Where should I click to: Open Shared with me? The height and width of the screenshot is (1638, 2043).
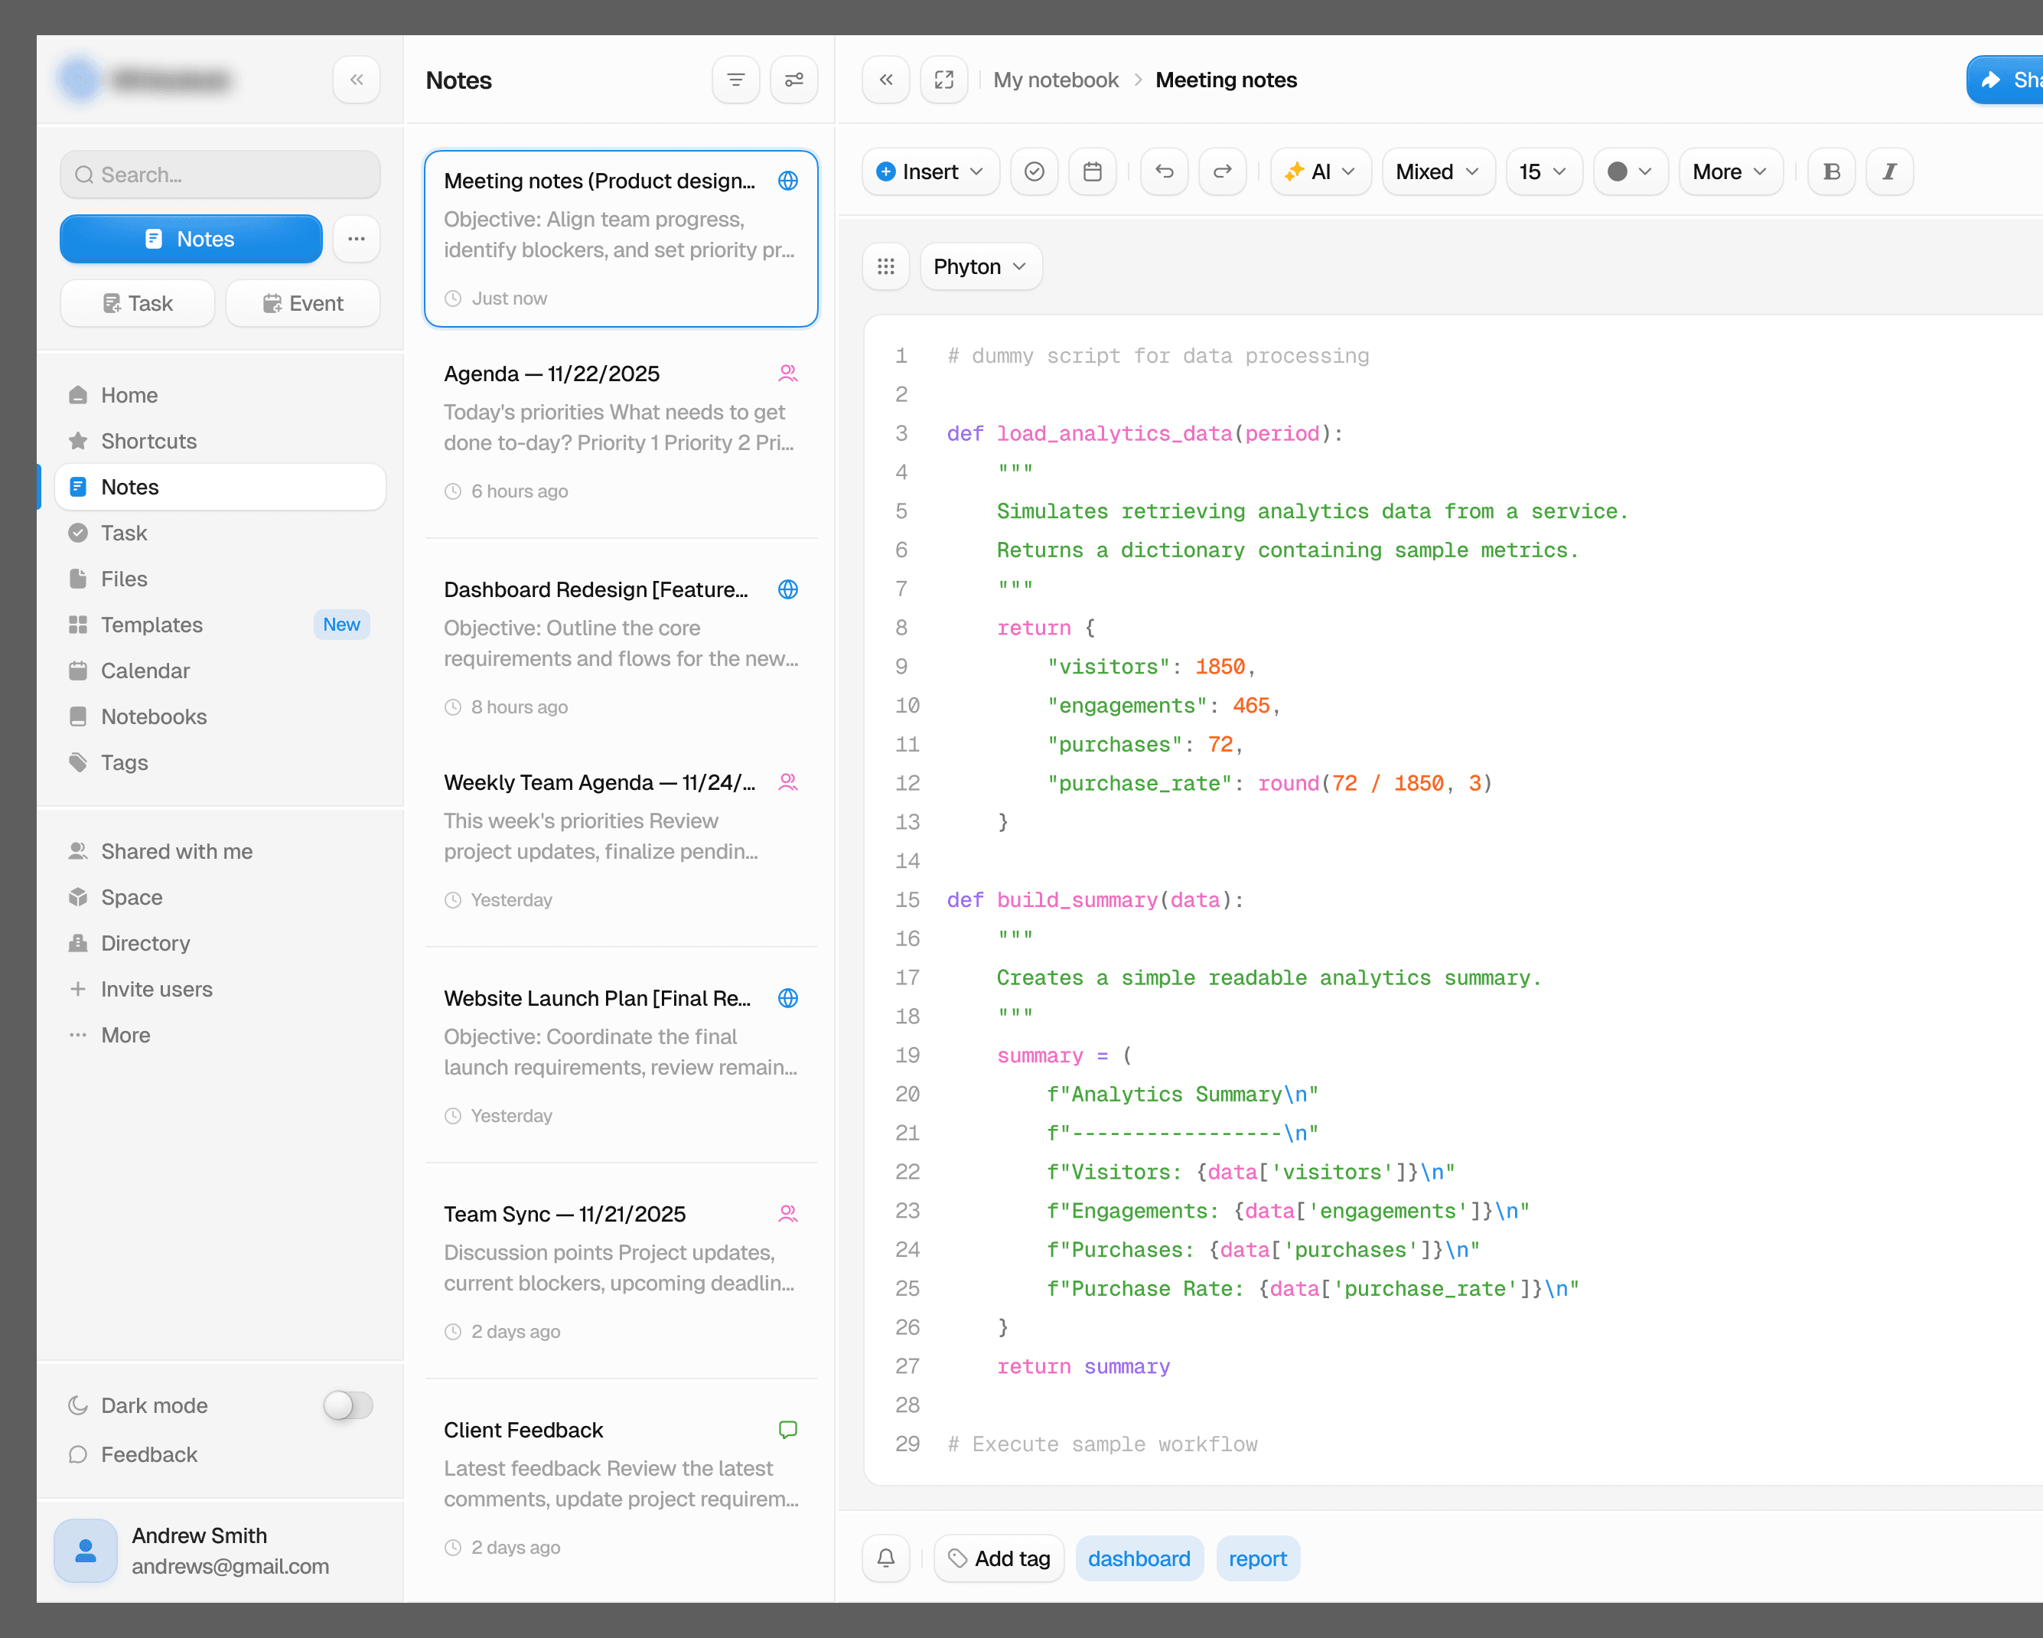[x=221, y=851]
